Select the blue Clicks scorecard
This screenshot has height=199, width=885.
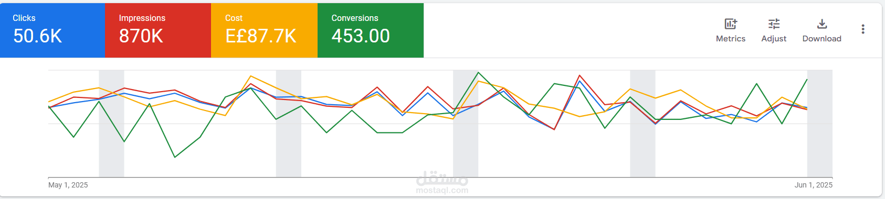(52, 30)
